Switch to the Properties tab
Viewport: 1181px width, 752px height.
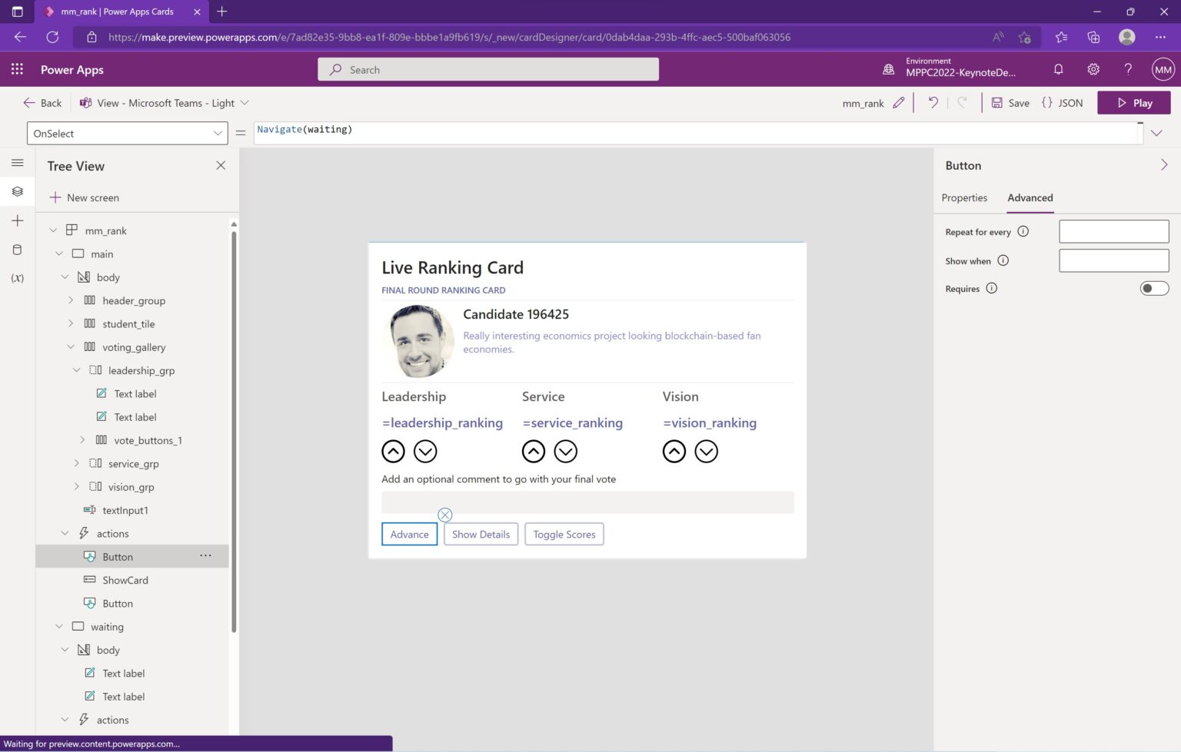[x=964, y=197]
